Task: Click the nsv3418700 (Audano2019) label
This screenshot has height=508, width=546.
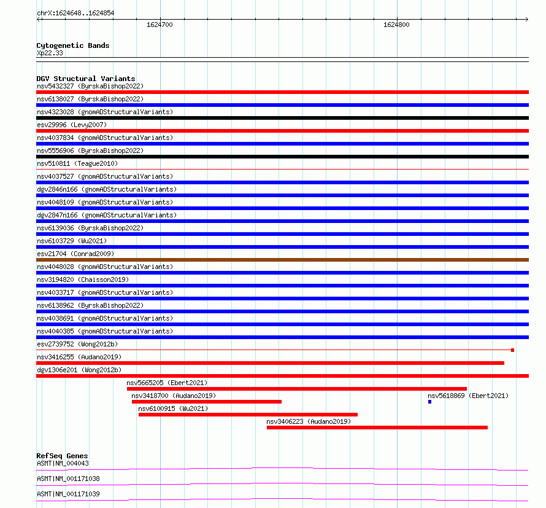Action: tap(174, 396)
